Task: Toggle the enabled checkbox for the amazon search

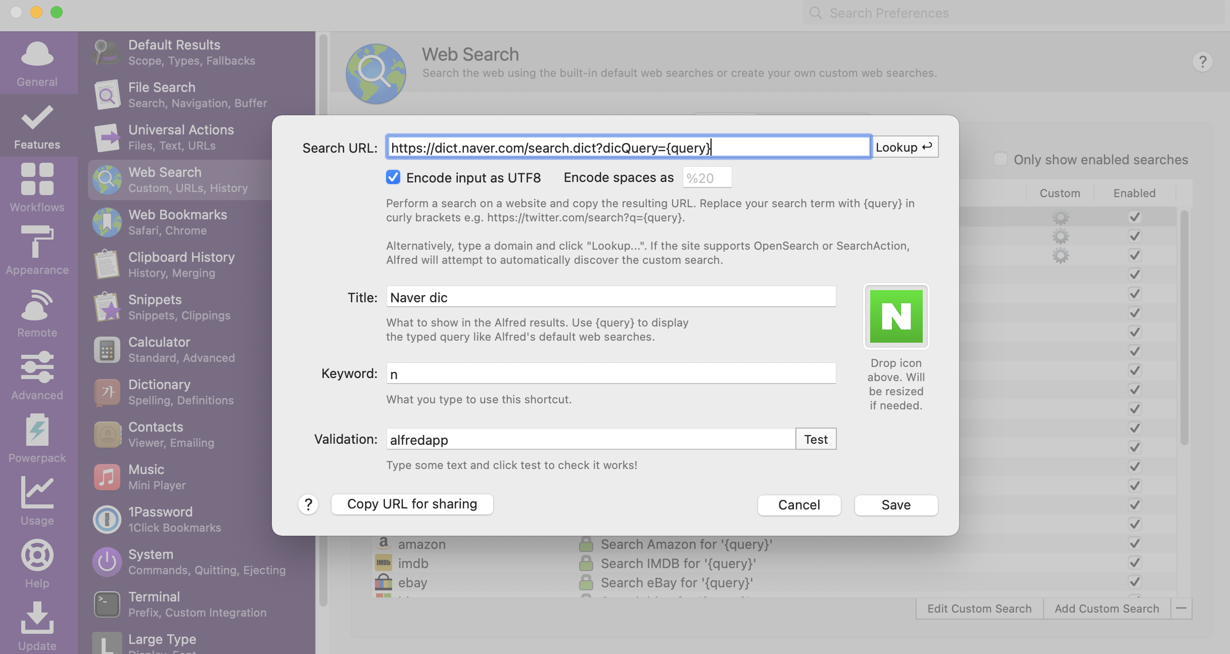Action: click(1134, 544)
